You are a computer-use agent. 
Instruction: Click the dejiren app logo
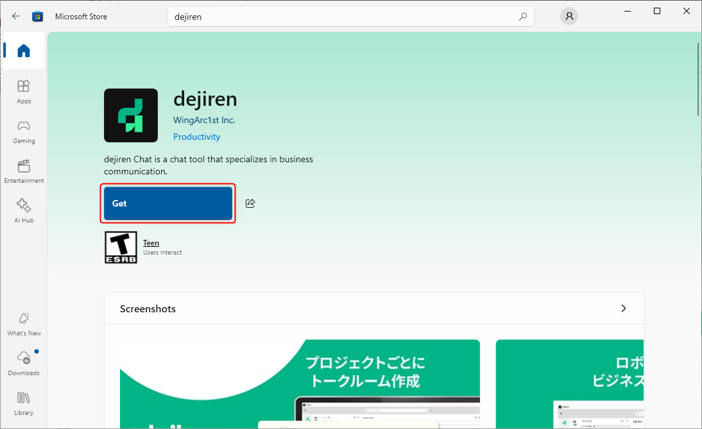(x=131, y=115)
